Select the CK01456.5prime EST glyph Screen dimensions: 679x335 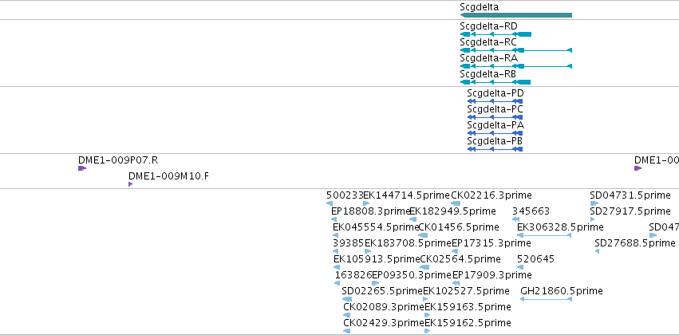423,235
